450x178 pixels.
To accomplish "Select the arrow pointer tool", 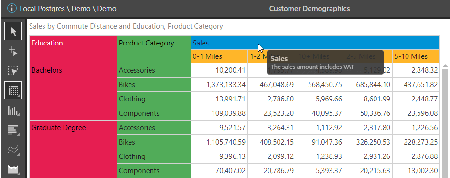I will pos(13,31).
